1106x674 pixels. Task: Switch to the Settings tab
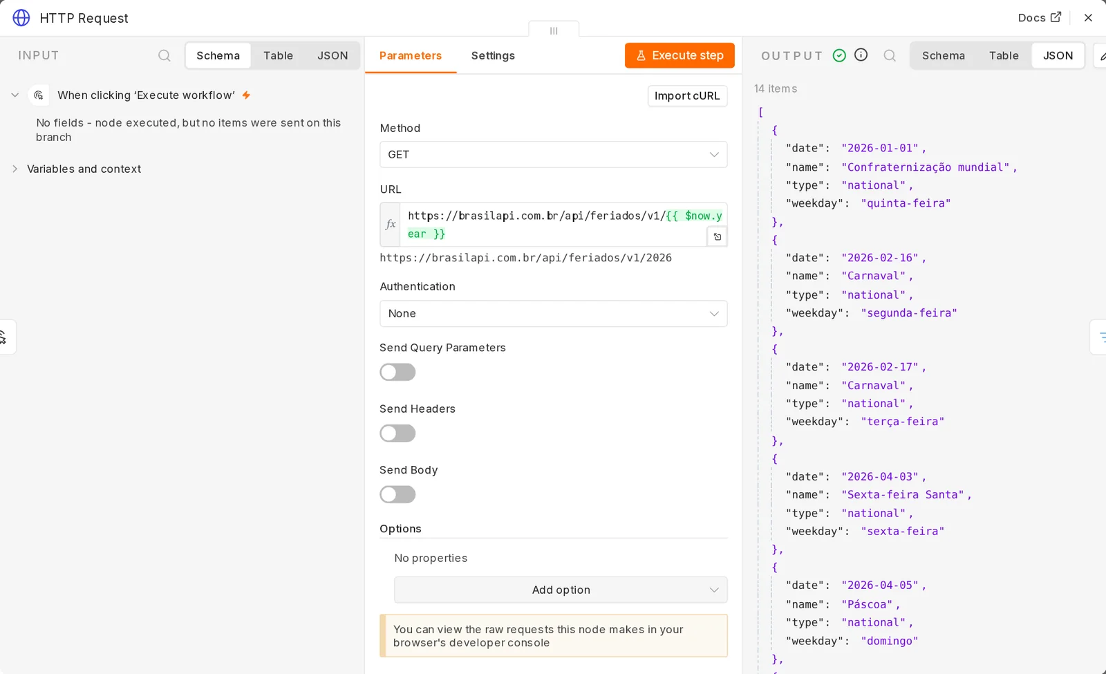coord(493,55)
